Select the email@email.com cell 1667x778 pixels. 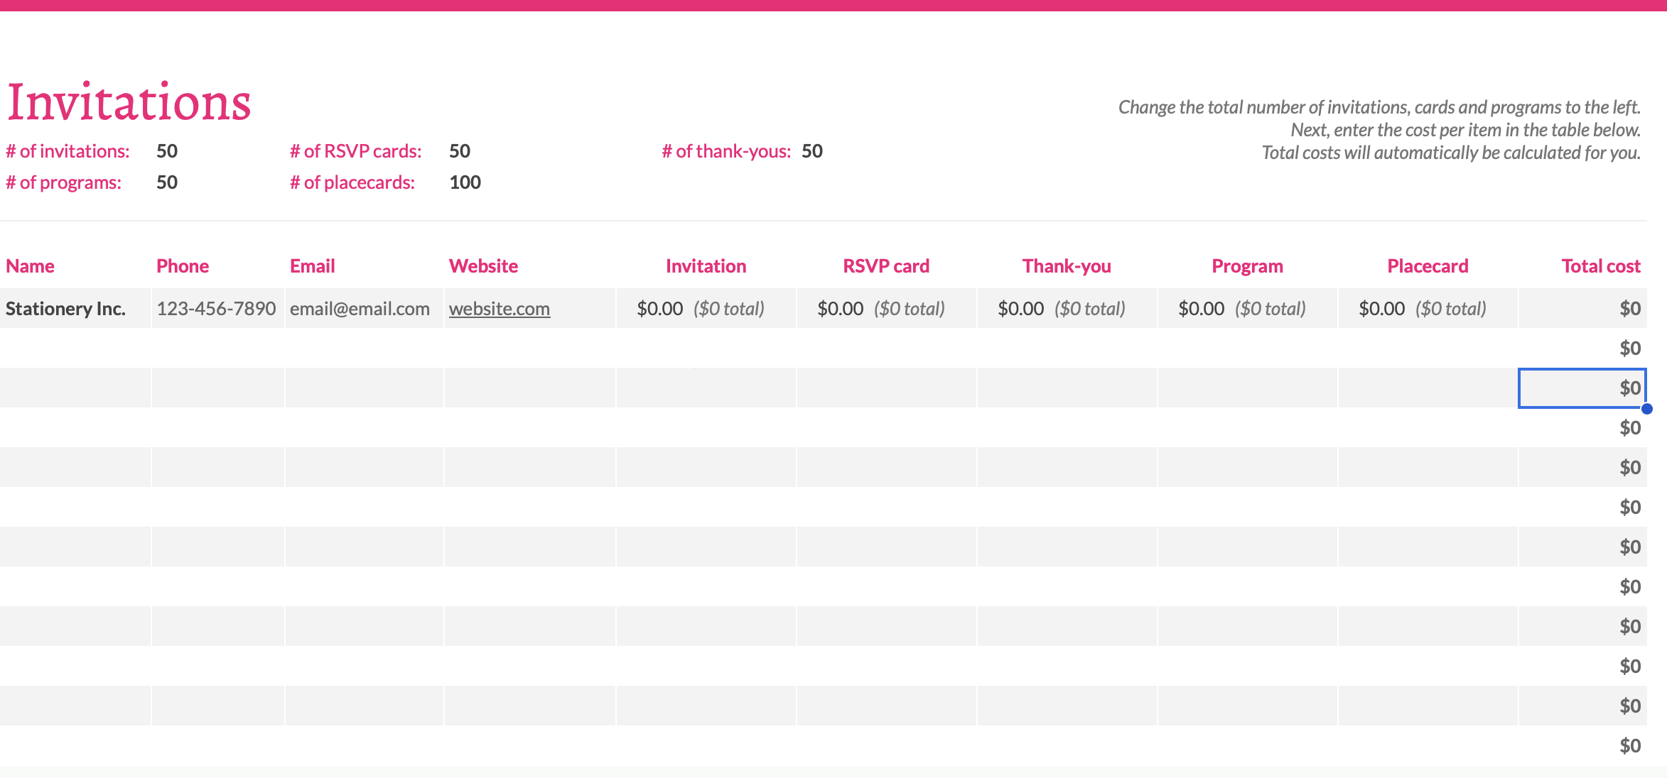[x=360, y=309]
